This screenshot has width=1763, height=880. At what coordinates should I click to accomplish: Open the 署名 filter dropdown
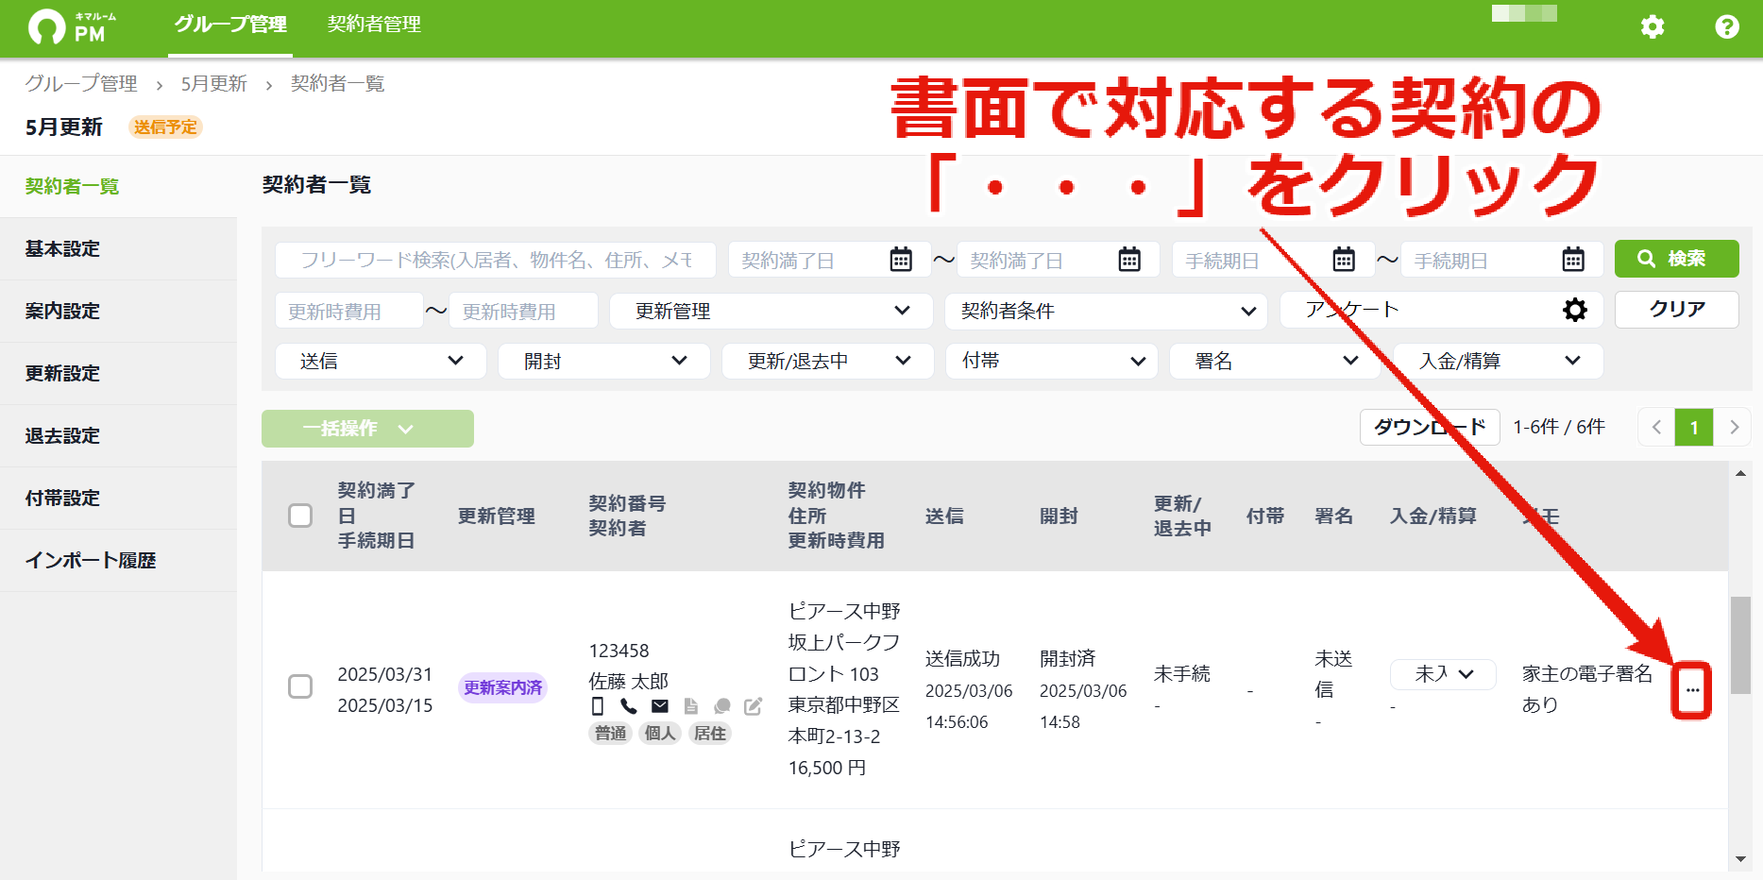(1275, 361)
